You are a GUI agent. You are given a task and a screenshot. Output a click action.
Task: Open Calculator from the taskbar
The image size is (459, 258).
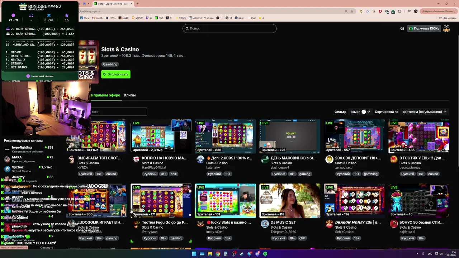(226, 254)
